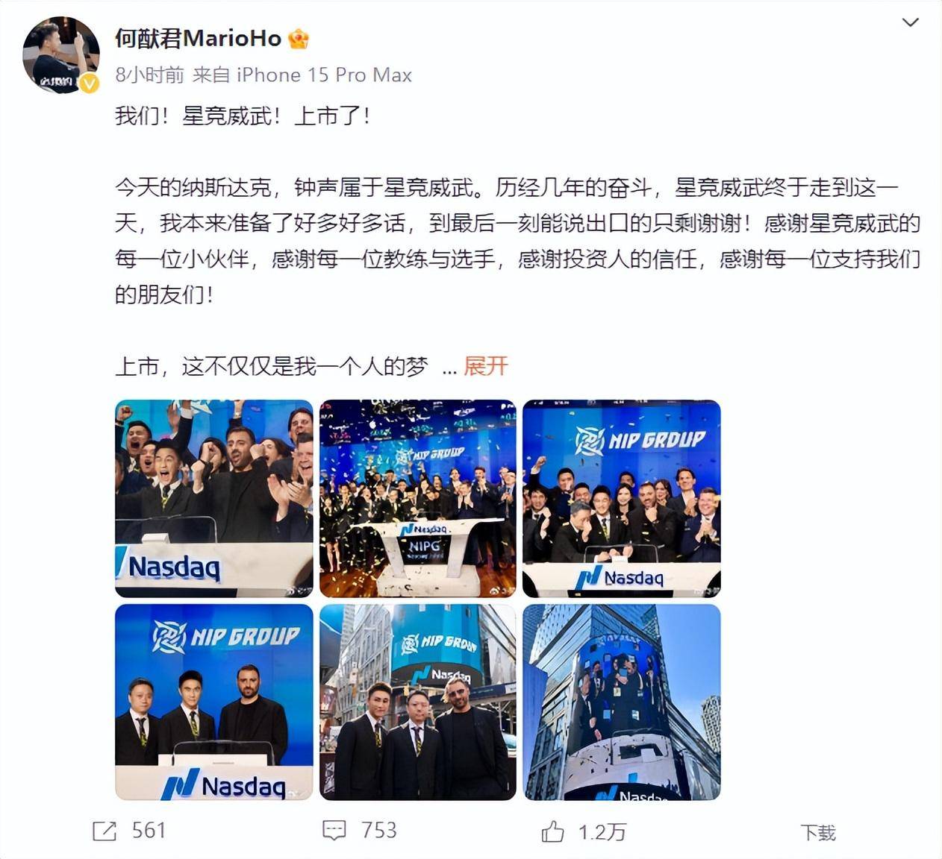Screen dimensions: 942x859
Task: Click the 753 comment count
Action: pos(378,831)
